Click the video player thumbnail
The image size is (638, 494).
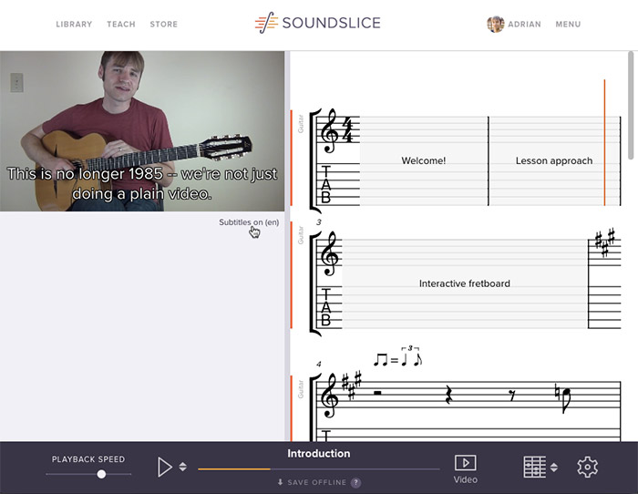142,131
